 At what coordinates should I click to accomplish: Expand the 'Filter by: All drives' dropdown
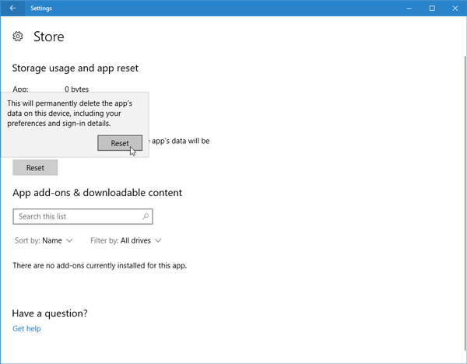(x=125, y=240)
